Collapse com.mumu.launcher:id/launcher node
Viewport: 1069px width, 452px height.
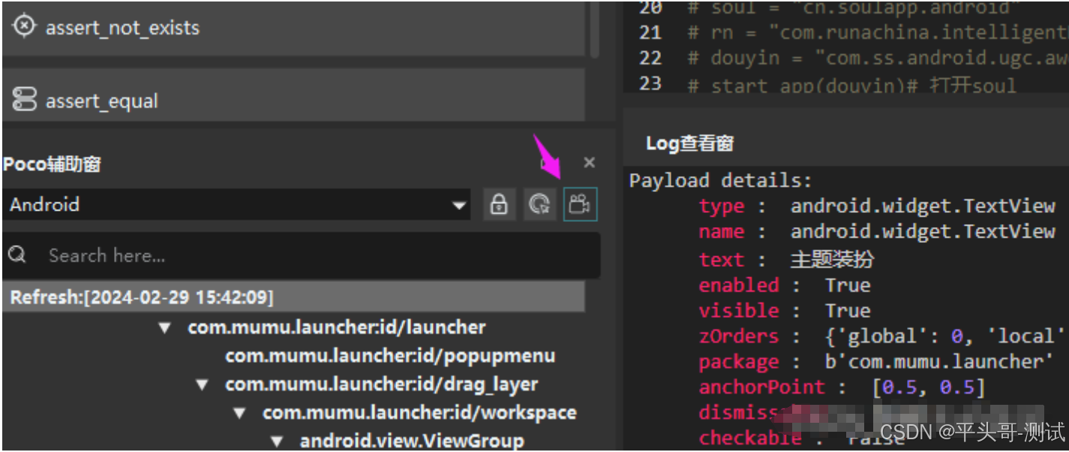(x=164, y=328)
